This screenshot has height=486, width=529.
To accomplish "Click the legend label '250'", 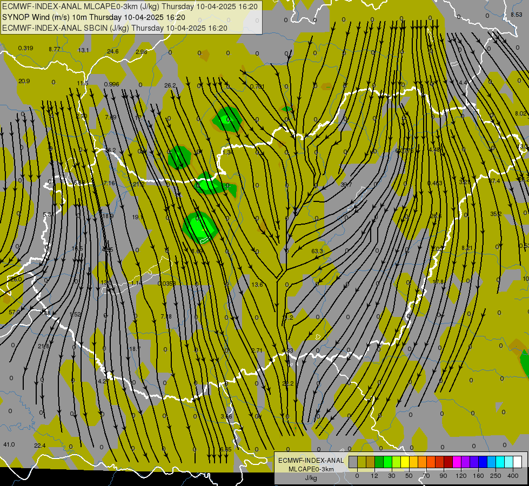I will pyautogui.click(x=495, y=476).
